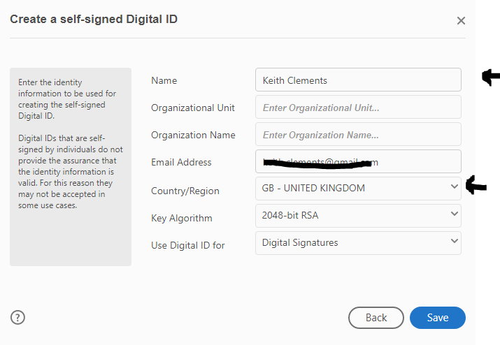Go back with the Back button
Viewport: 500px width, 345px height.
click(x=376, y=318)
